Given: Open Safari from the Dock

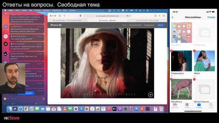Looking at the screenshot, I should (x=21, y=109).
